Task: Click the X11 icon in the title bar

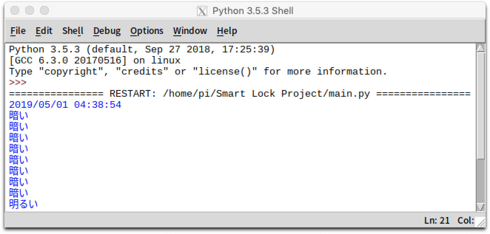Action: (202, 11)
